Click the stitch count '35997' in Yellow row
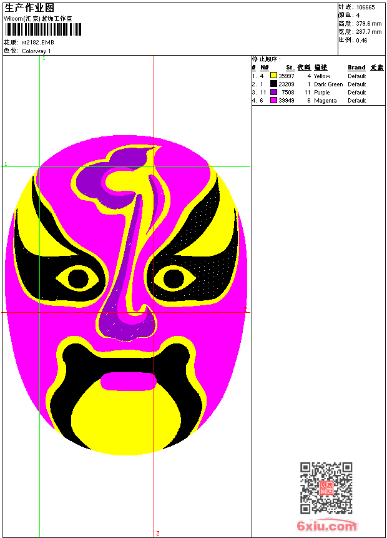387x538 pixels. [x=287, y=76]
